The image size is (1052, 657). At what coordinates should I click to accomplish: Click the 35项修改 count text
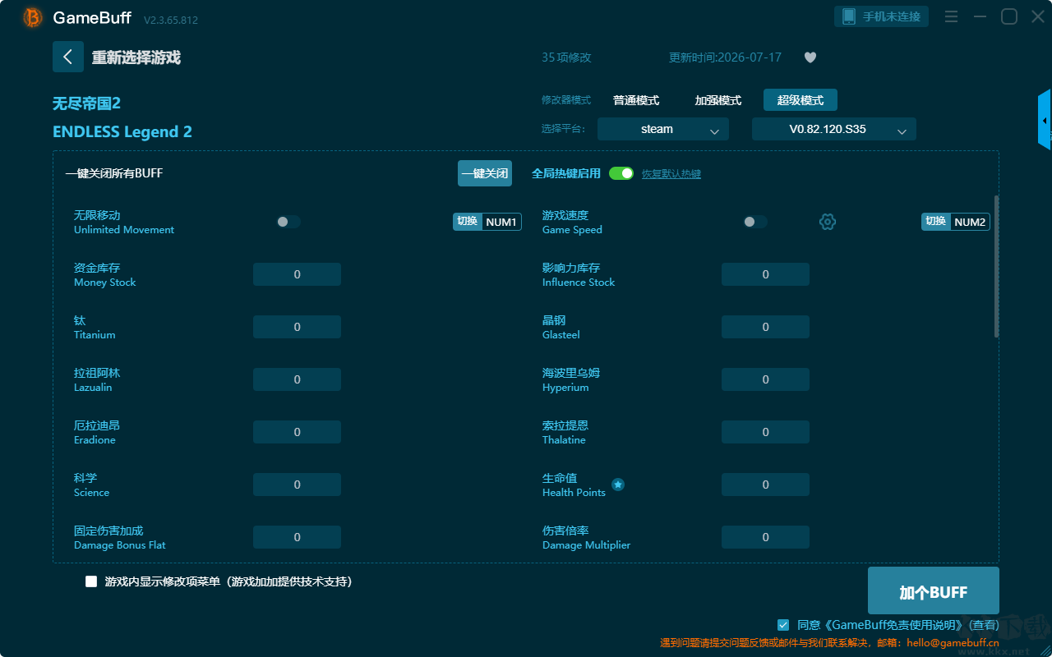pyautogui.click(x=566, y=57)
